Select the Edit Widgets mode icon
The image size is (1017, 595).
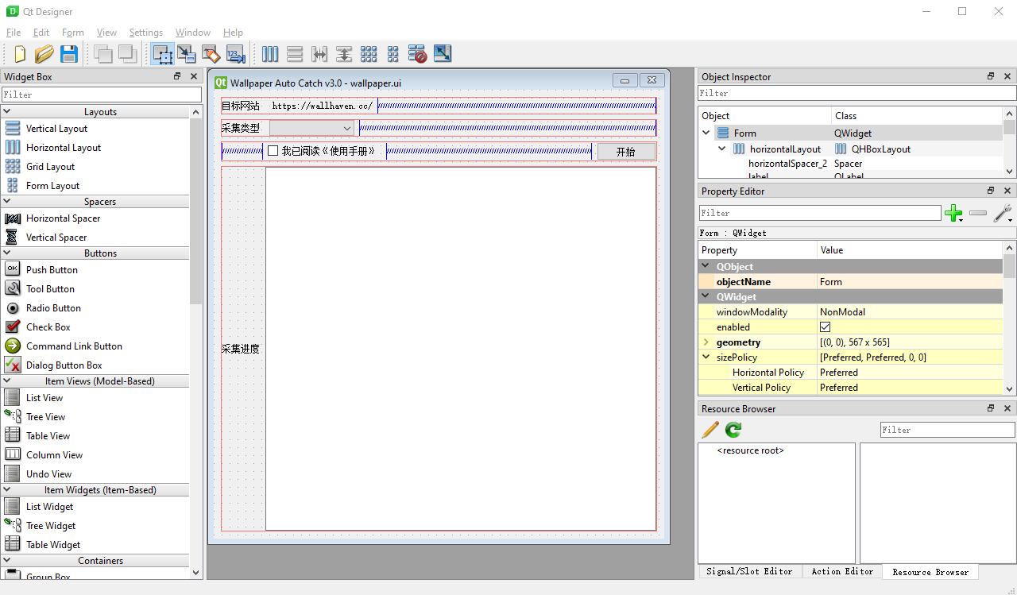(162, 54)
